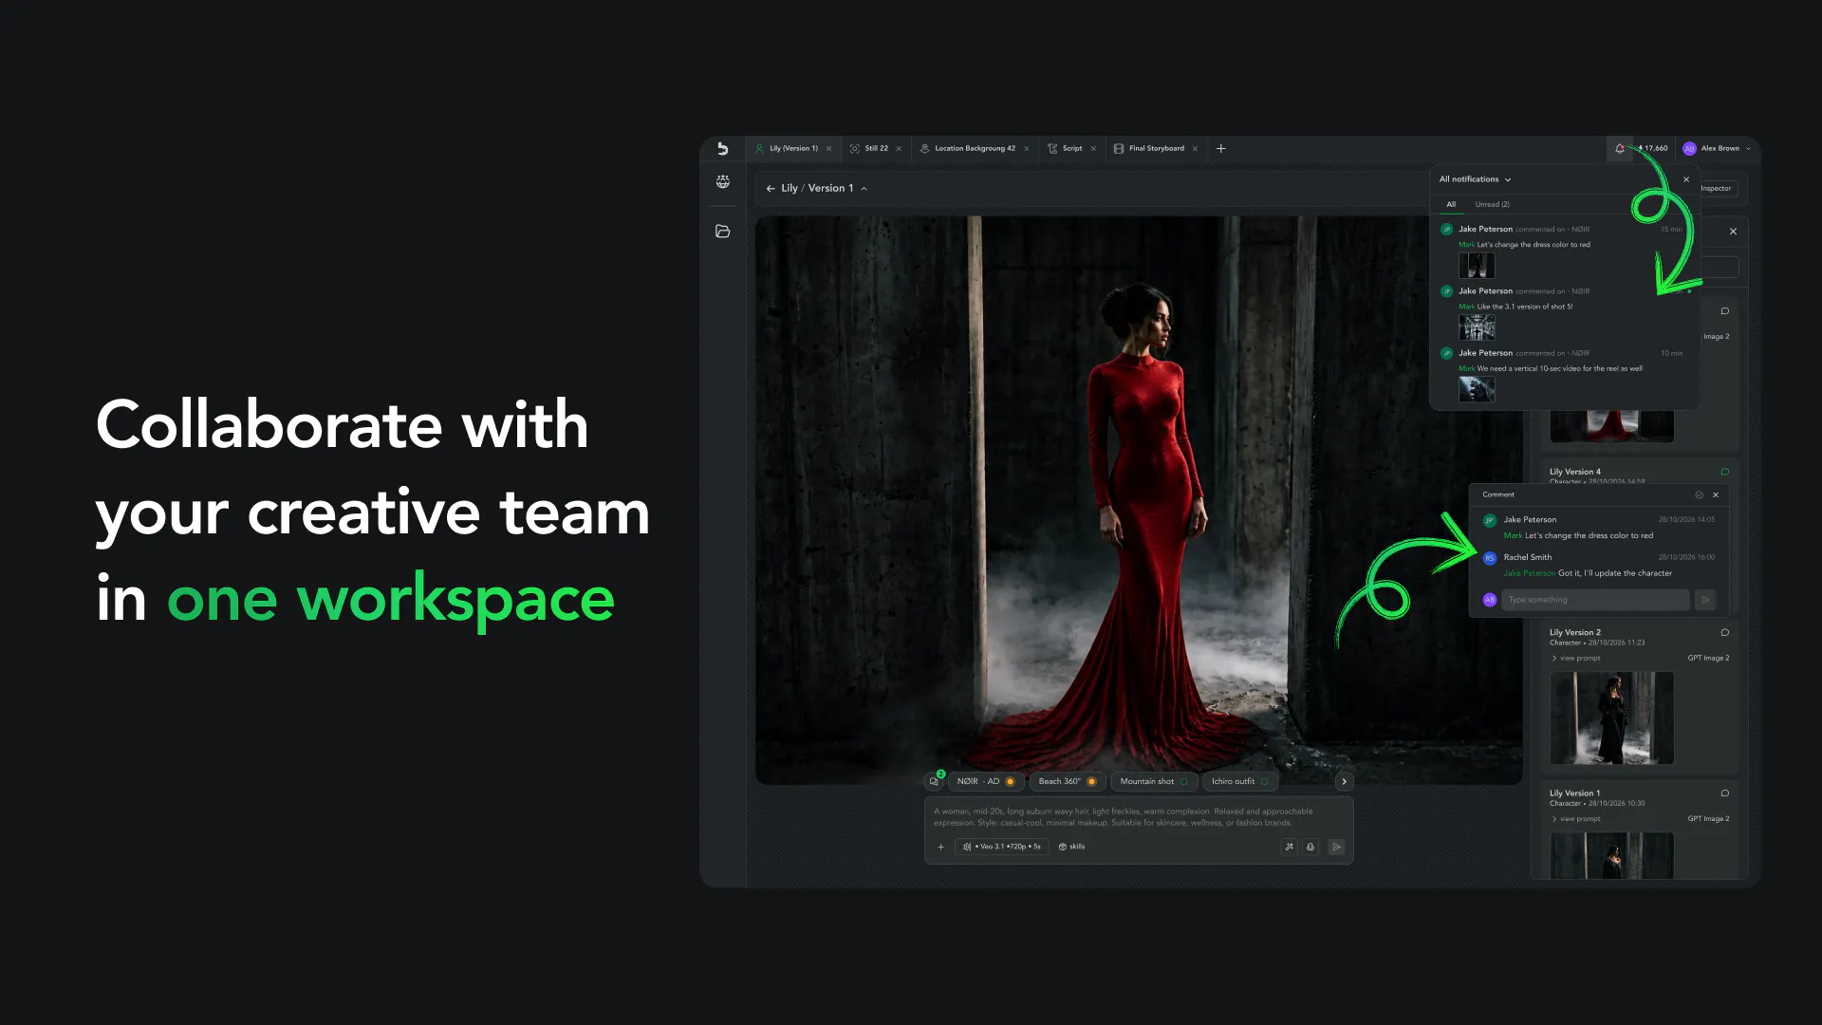
Task: Click the plus icon in prompt box
Action: point(940,847)
